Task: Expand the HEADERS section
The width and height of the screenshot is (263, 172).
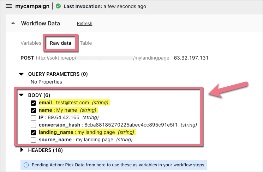Action: point(21,150)
